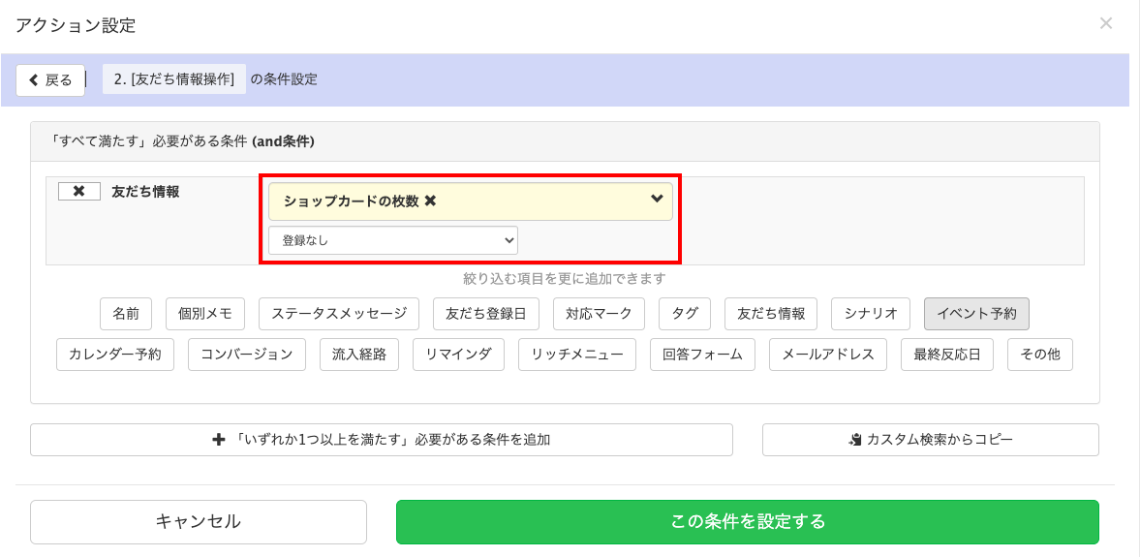Viewport: 1140px width, 557px height.
Task: Clear the ショップカードの枚数 selection via its X
Action: pyautogui.click(x=430, y=201)
